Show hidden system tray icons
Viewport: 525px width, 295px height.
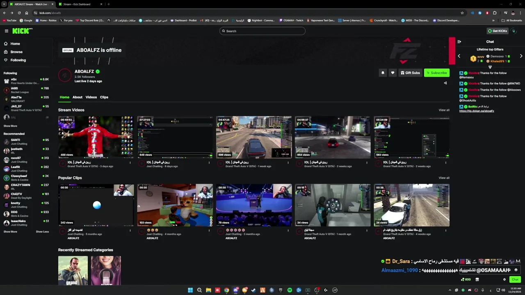(450, 290)
